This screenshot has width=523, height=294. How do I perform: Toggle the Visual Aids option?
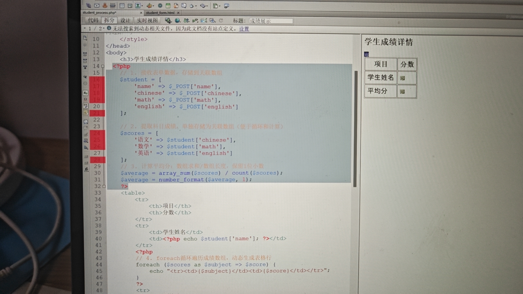[x=213, y=21]
